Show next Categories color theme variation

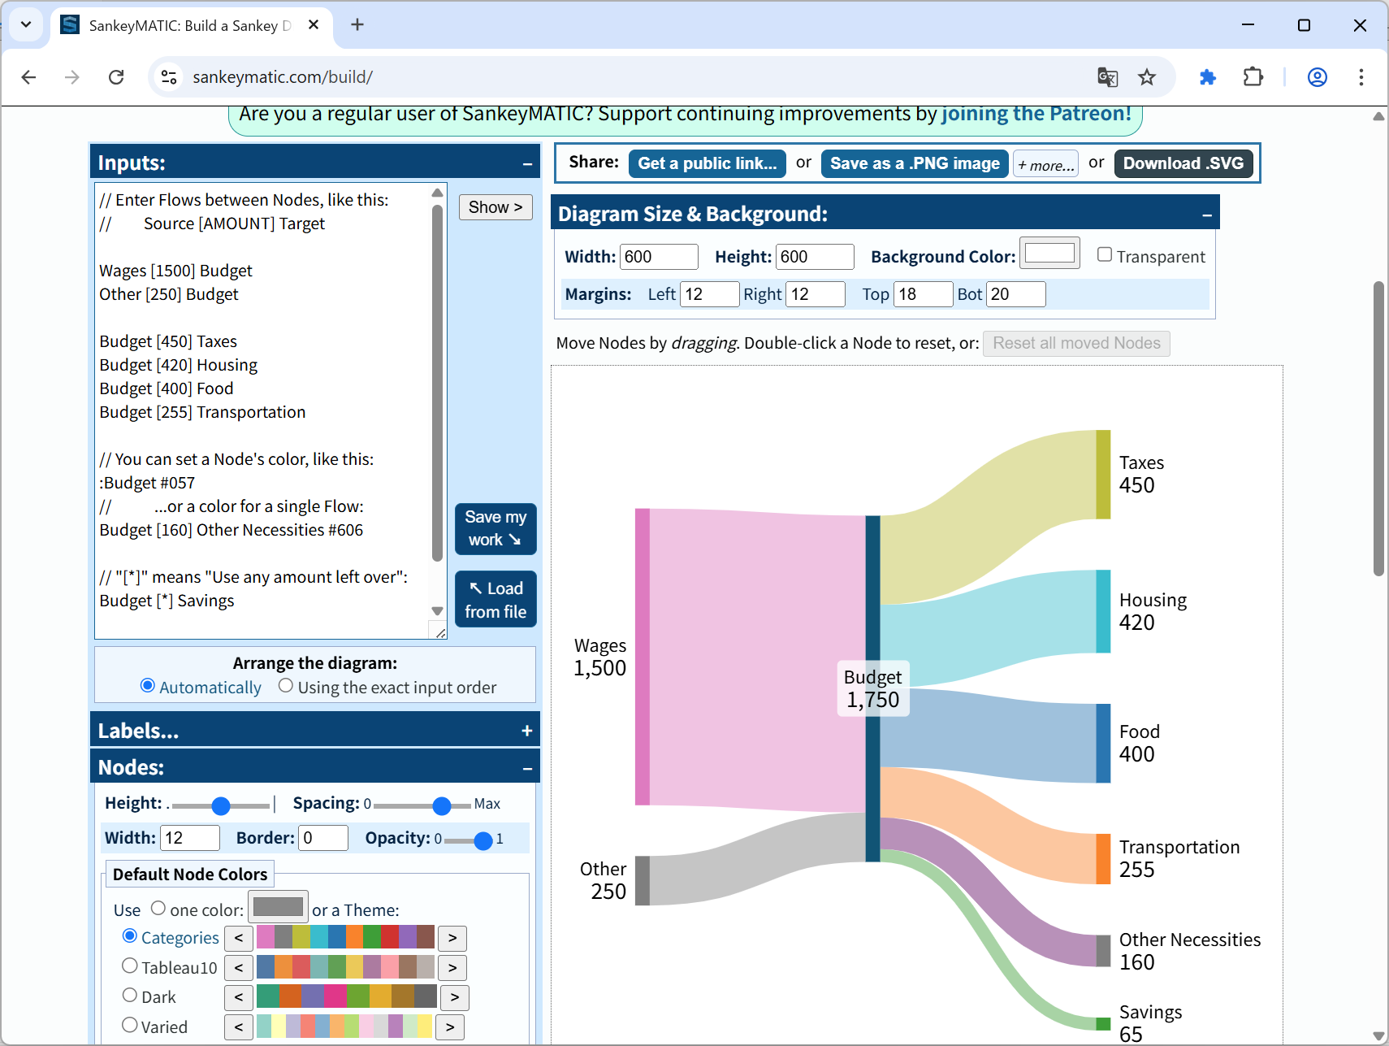[x=452, y=938]
